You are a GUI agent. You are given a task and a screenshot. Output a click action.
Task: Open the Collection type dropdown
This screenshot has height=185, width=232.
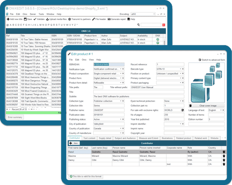[x=121, y=101]
